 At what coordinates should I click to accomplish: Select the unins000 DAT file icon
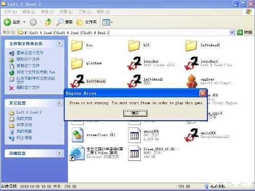134,135
